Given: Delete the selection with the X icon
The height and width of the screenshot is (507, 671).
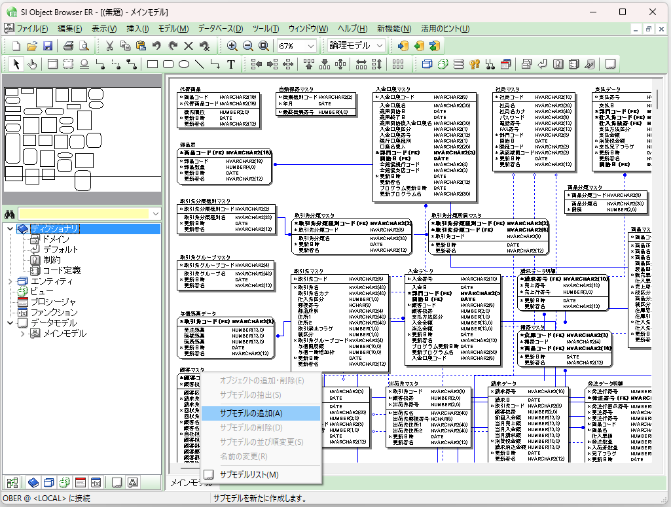Looking at the screenshot, I should point(189,46).
